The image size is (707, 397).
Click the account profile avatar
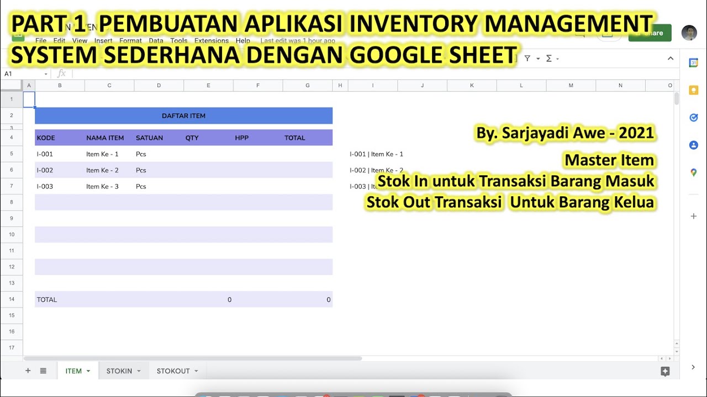(x=689, y=33)
